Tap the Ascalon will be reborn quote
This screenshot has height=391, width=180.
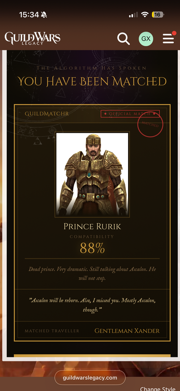pyautogui.click(x=92, y=305)
